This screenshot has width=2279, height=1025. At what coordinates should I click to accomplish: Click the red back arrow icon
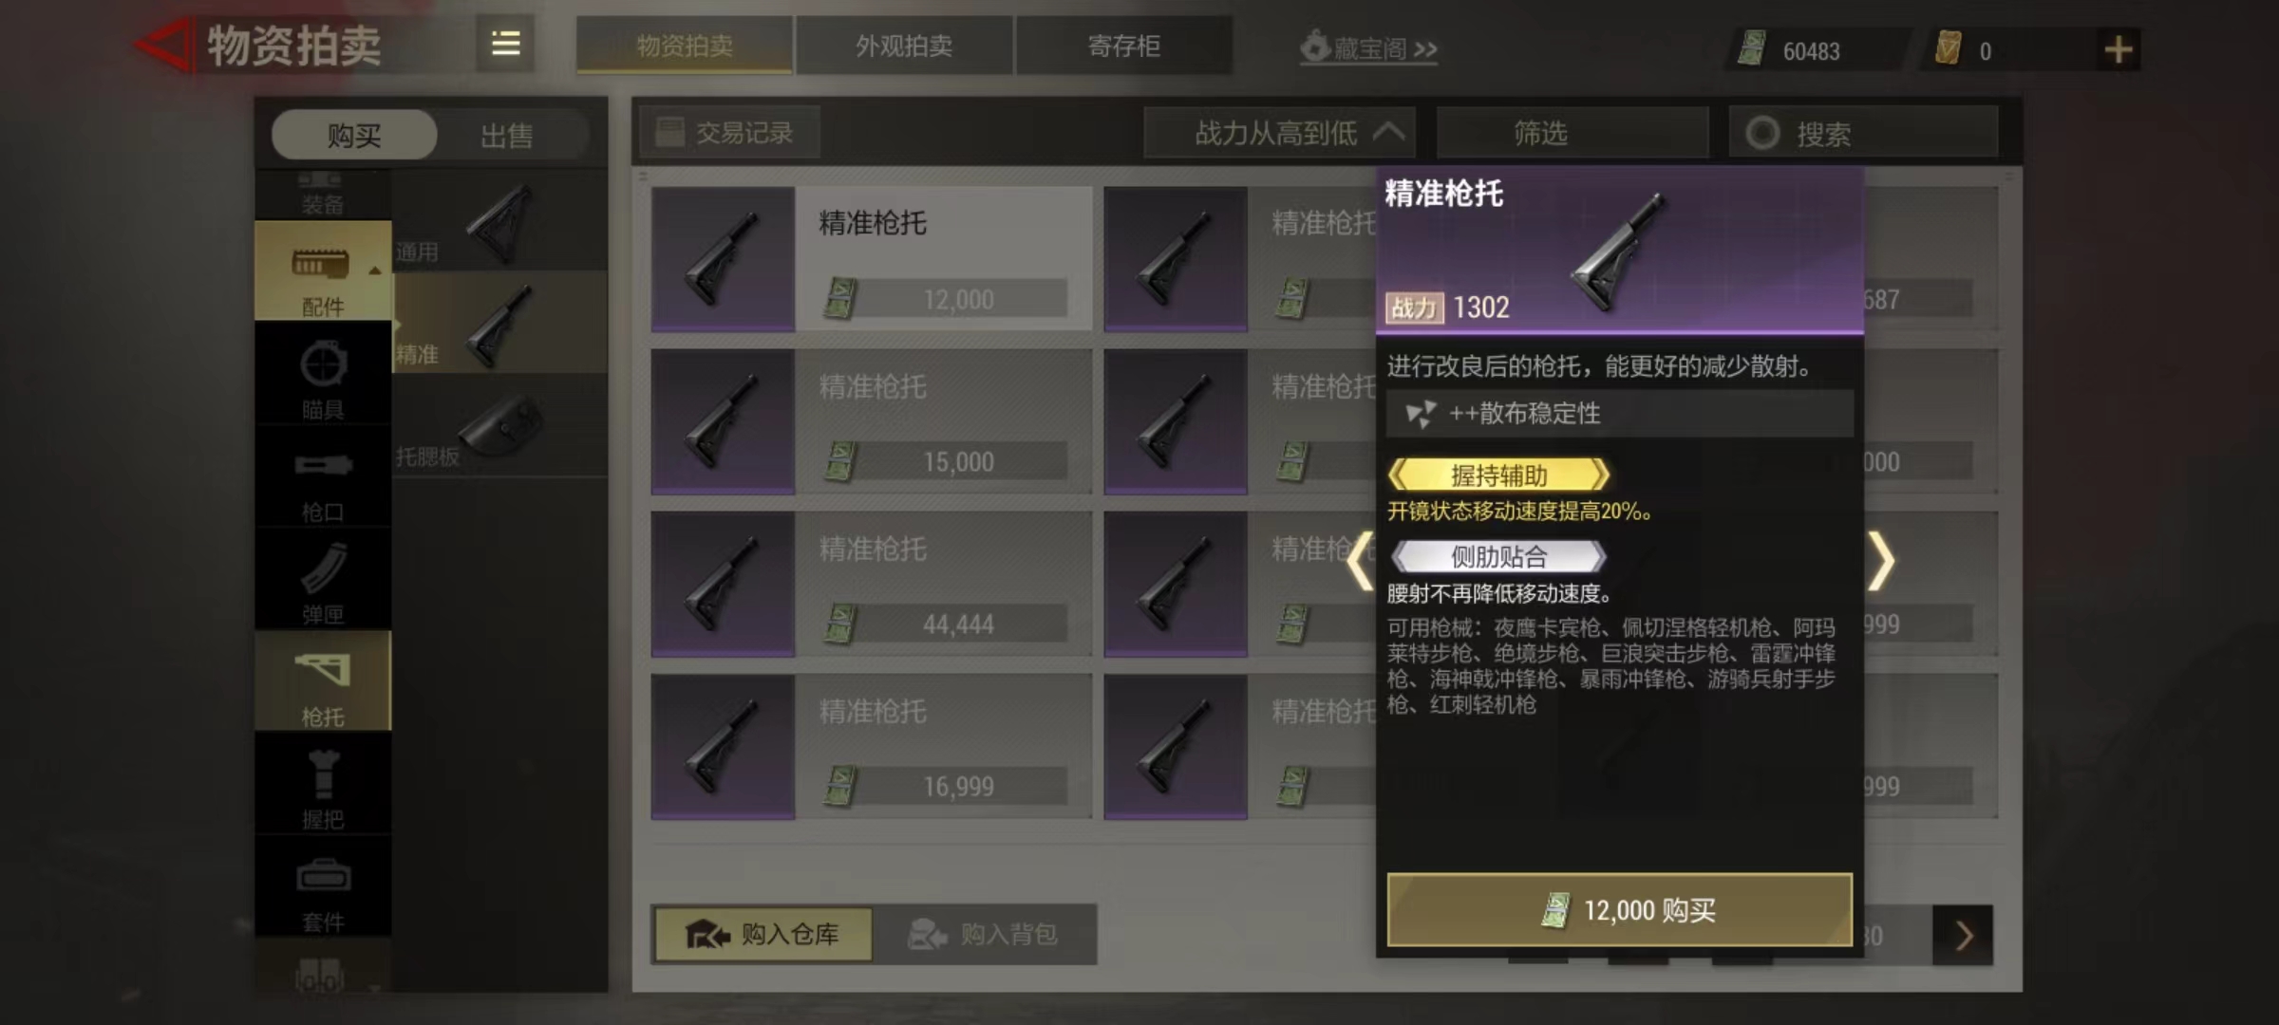tap(163, 44)
